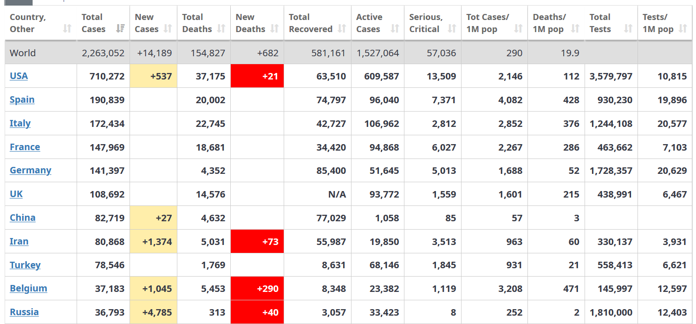The image size is (696, 324).
Task: Select Russia new cases cell +4,785
Action: [154, 312]
